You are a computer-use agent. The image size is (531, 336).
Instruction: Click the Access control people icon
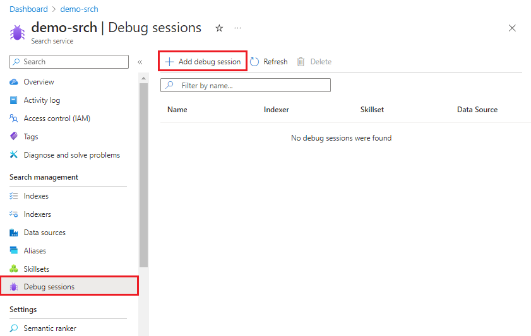click(14, 119)
